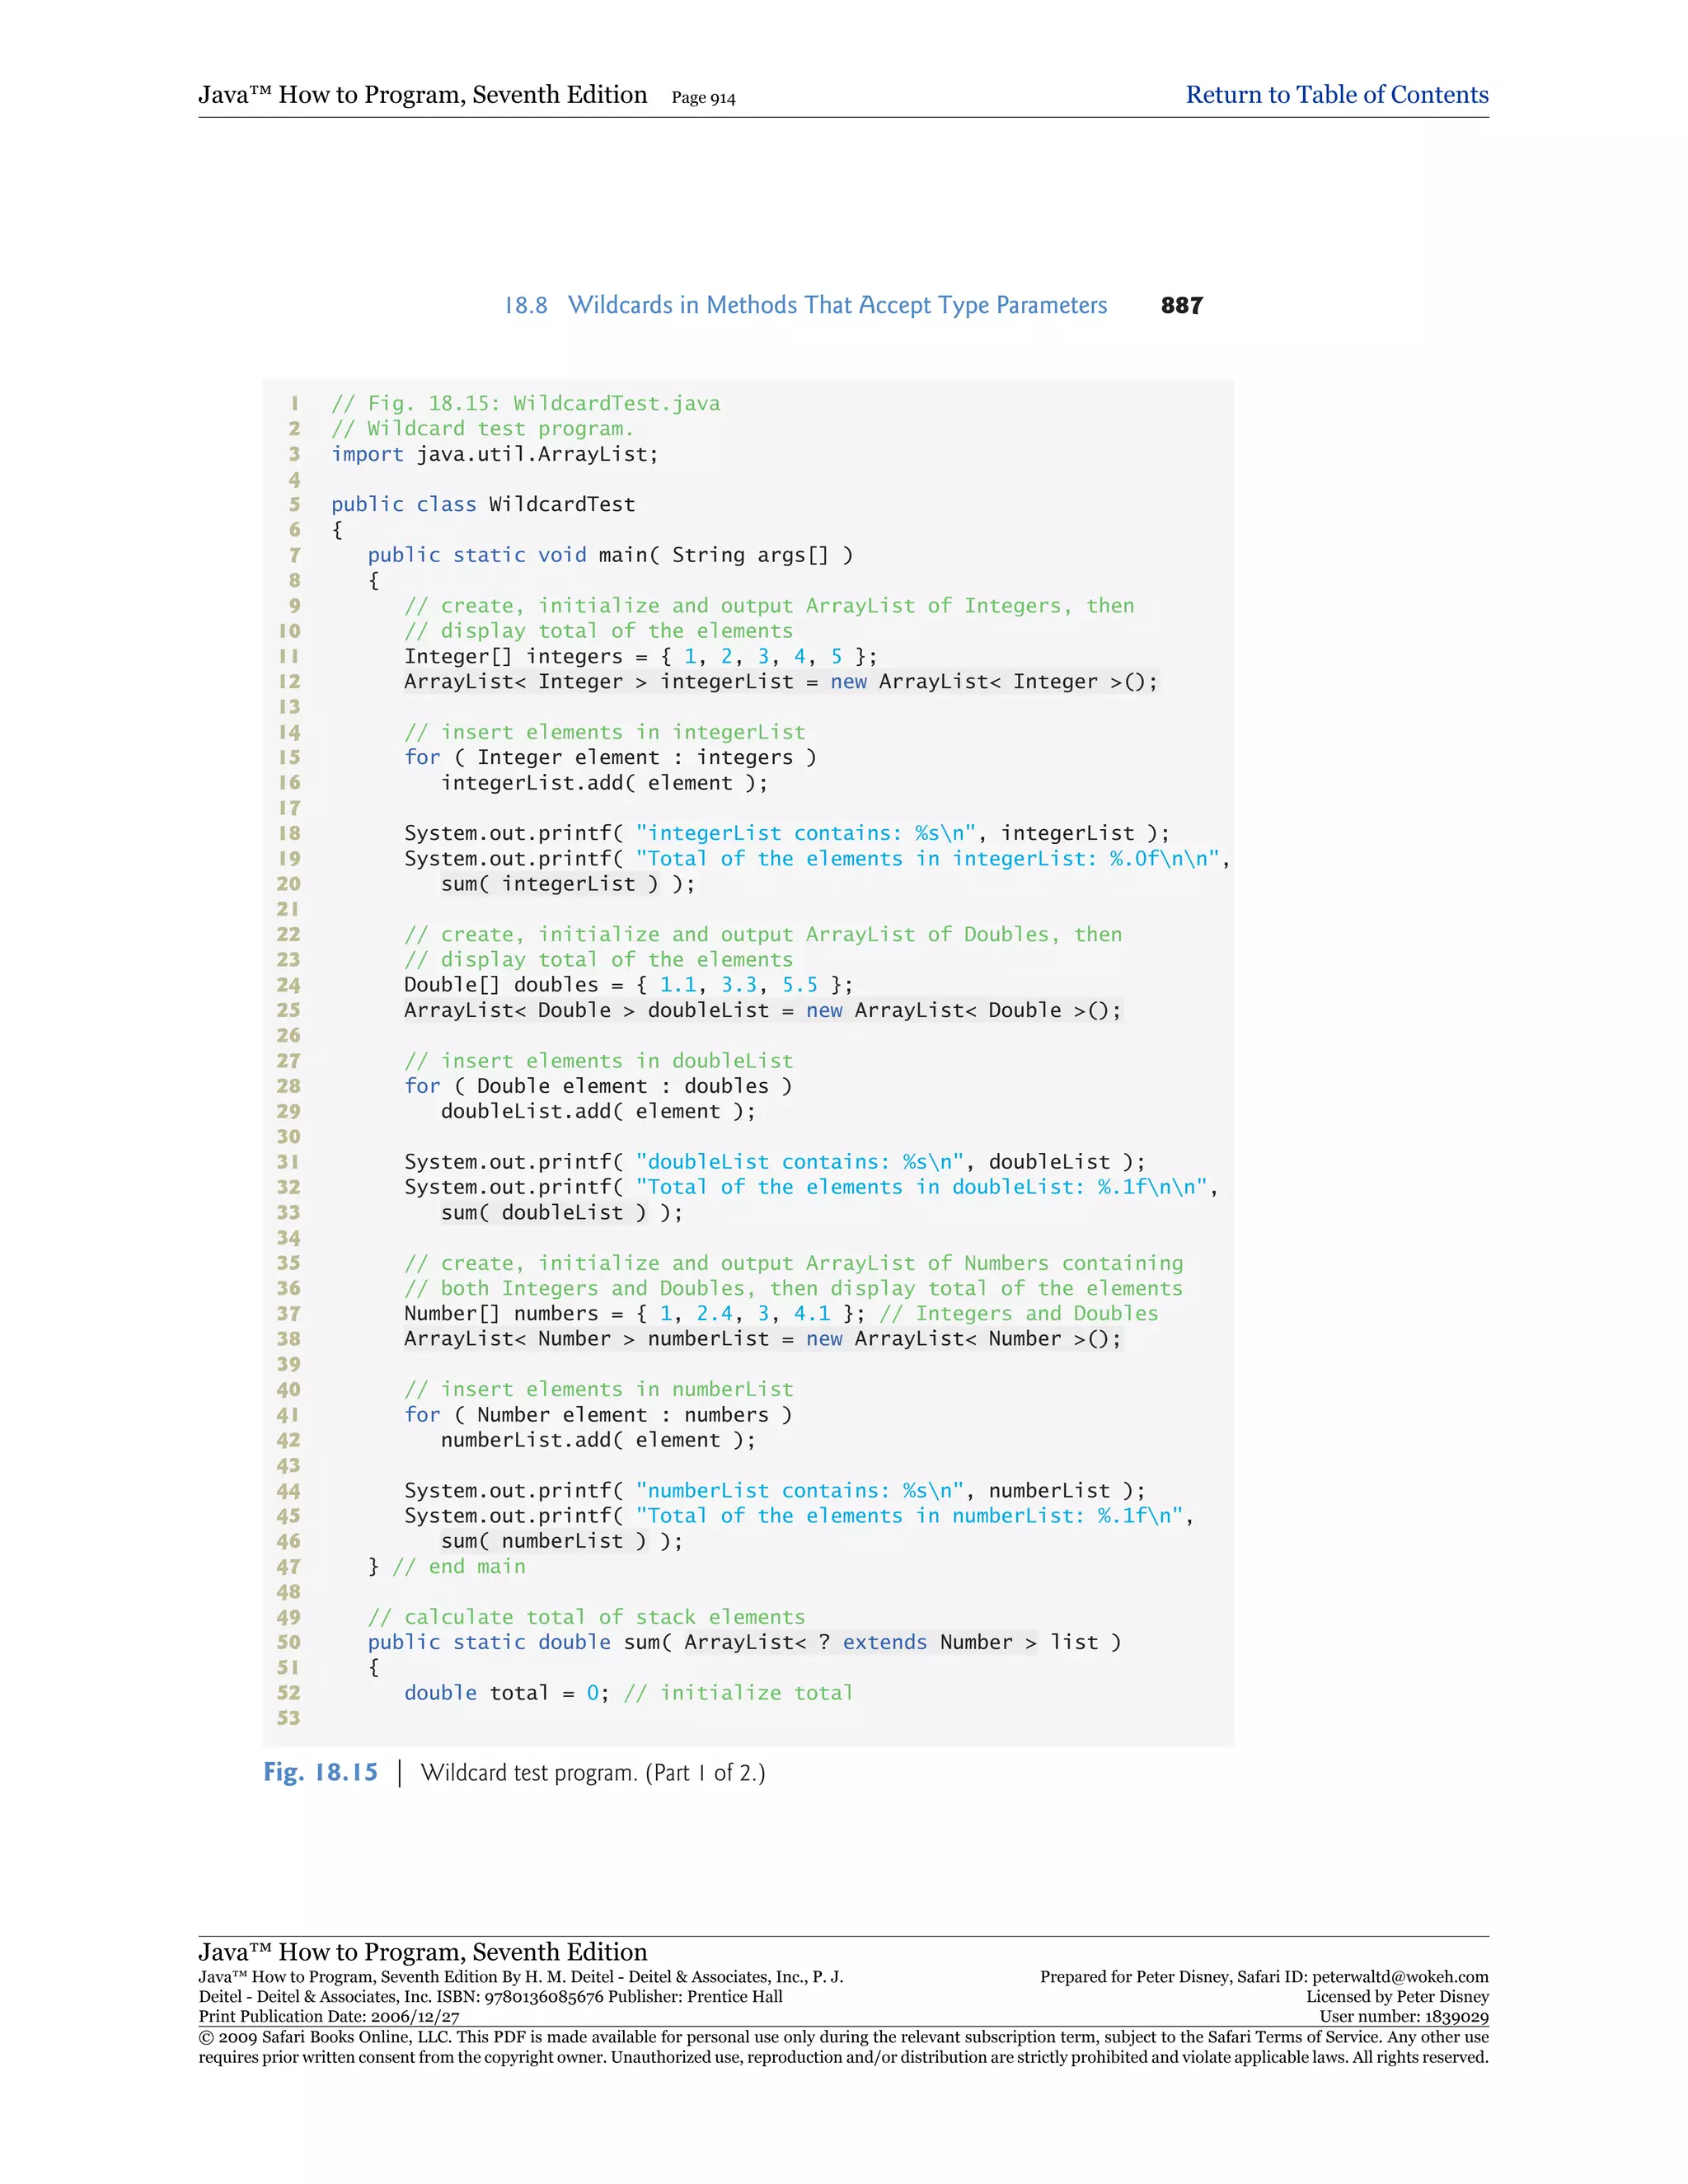Click the public static void main line
The width and height of the screenshot is (1688, 2184).
(x=610, y=555)
